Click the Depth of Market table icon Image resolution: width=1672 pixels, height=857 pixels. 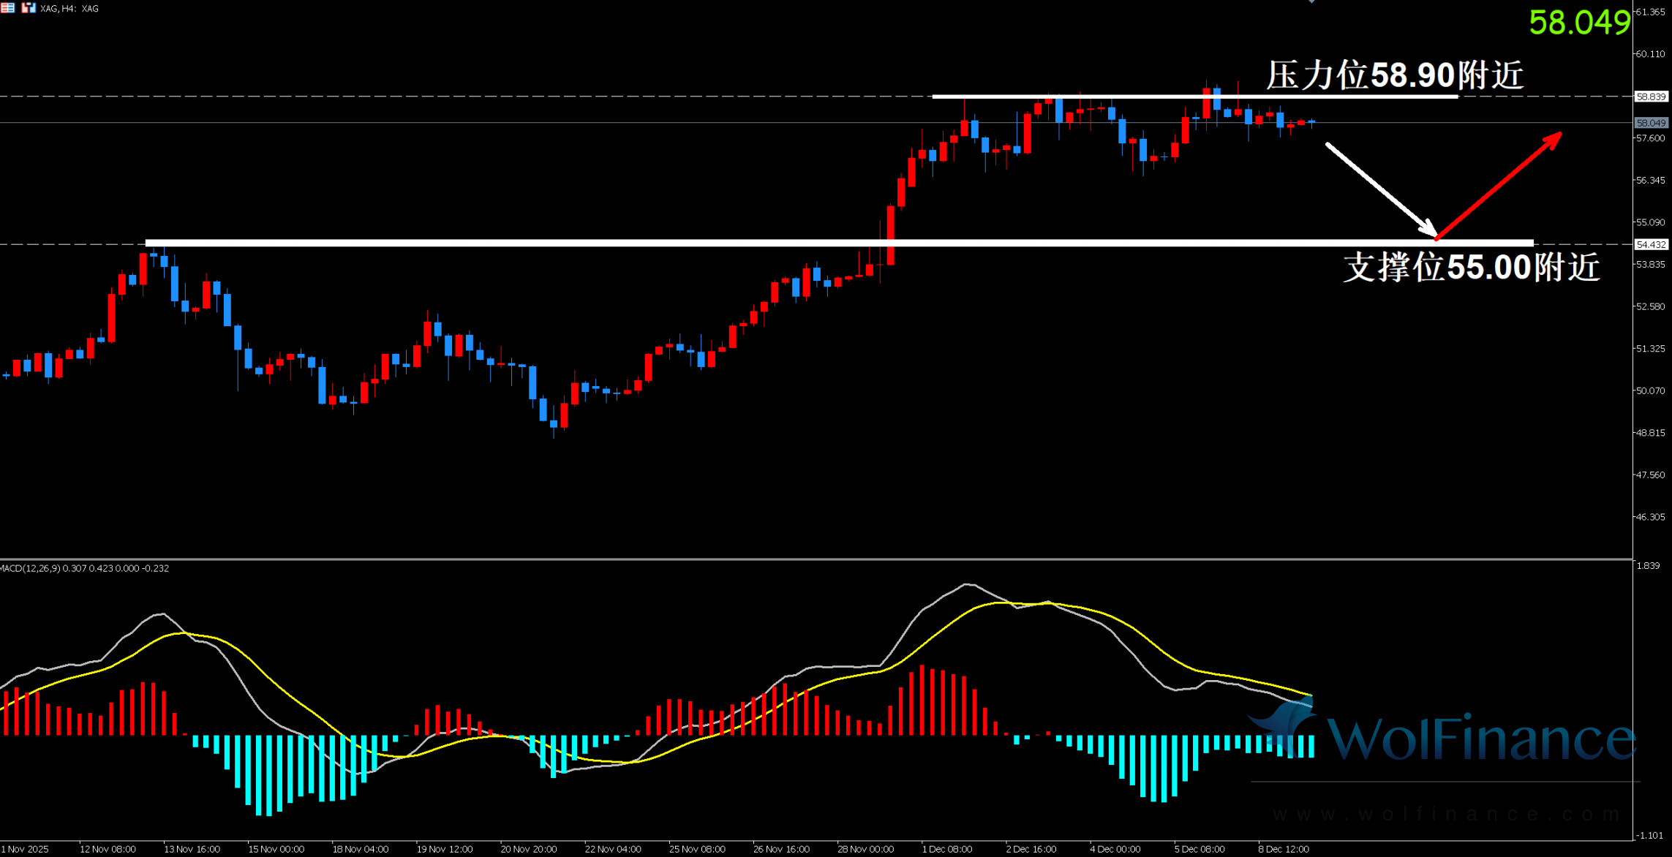click(7, 8)
